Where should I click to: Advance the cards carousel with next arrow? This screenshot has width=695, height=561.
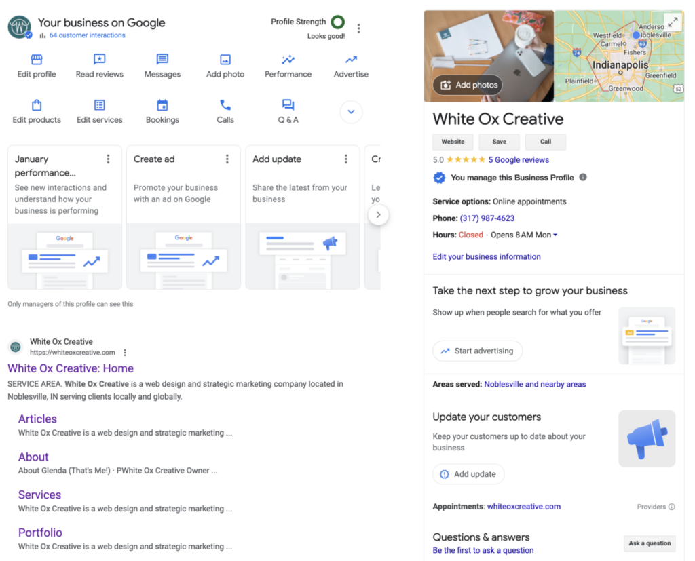coord(378,214)
